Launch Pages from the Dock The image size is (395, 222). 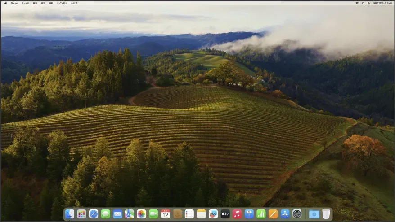coord(273,214)
